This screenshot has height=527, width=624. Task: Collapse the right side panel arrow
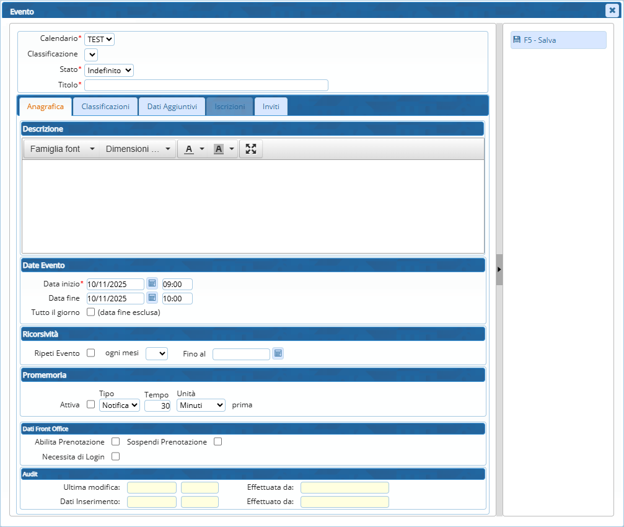pyautogui.click(x=499, y=269)
